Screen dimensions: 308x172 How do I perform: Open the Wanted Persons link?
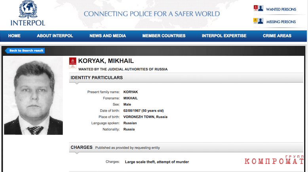[281, 9]
